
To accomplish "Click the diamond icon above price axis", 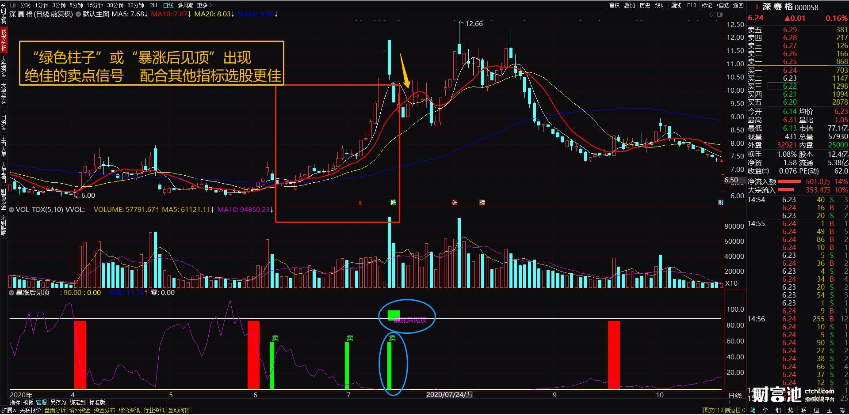I will 711,15.
